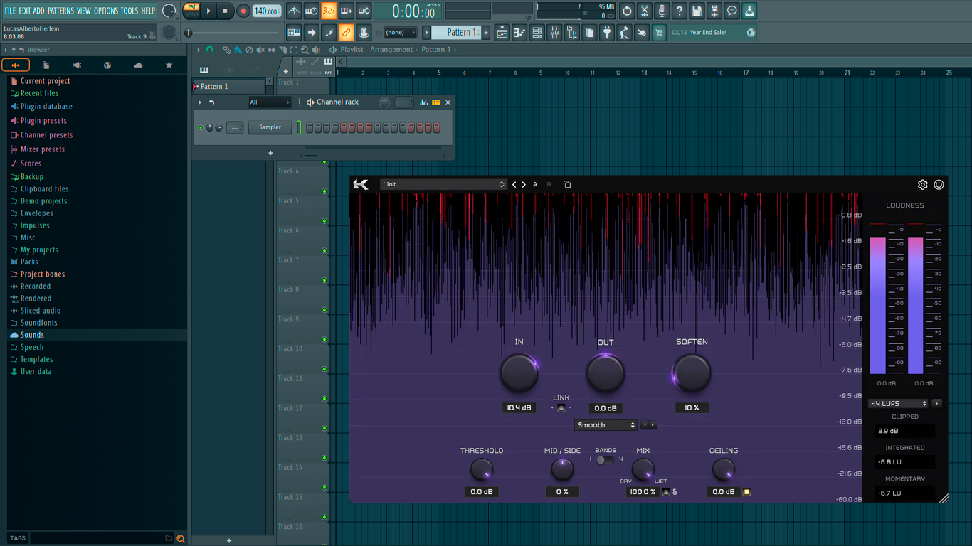Enable wait for input to start playing

311,11
